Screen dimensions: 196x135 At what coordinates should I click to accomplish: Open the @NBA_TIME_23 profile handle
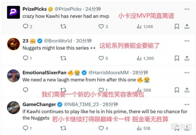(81, 104)
